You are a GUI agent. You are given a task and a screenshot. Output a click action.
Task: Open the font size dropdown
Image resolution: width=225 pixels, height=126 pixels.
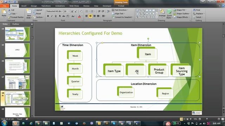(69, 11)
